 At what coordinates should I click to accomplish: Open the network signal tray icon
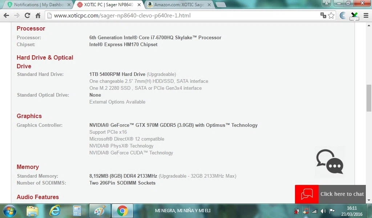[315, 211]
